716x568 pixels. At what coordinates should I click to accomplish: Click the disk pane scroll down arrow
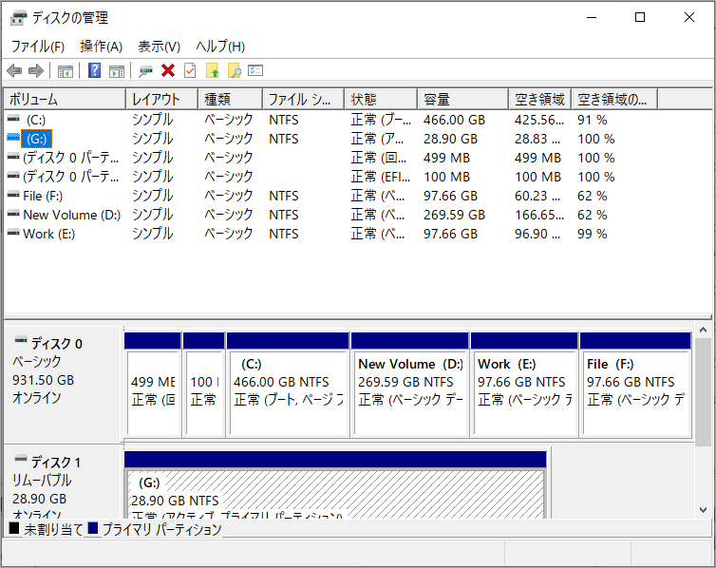click(704, 510)
